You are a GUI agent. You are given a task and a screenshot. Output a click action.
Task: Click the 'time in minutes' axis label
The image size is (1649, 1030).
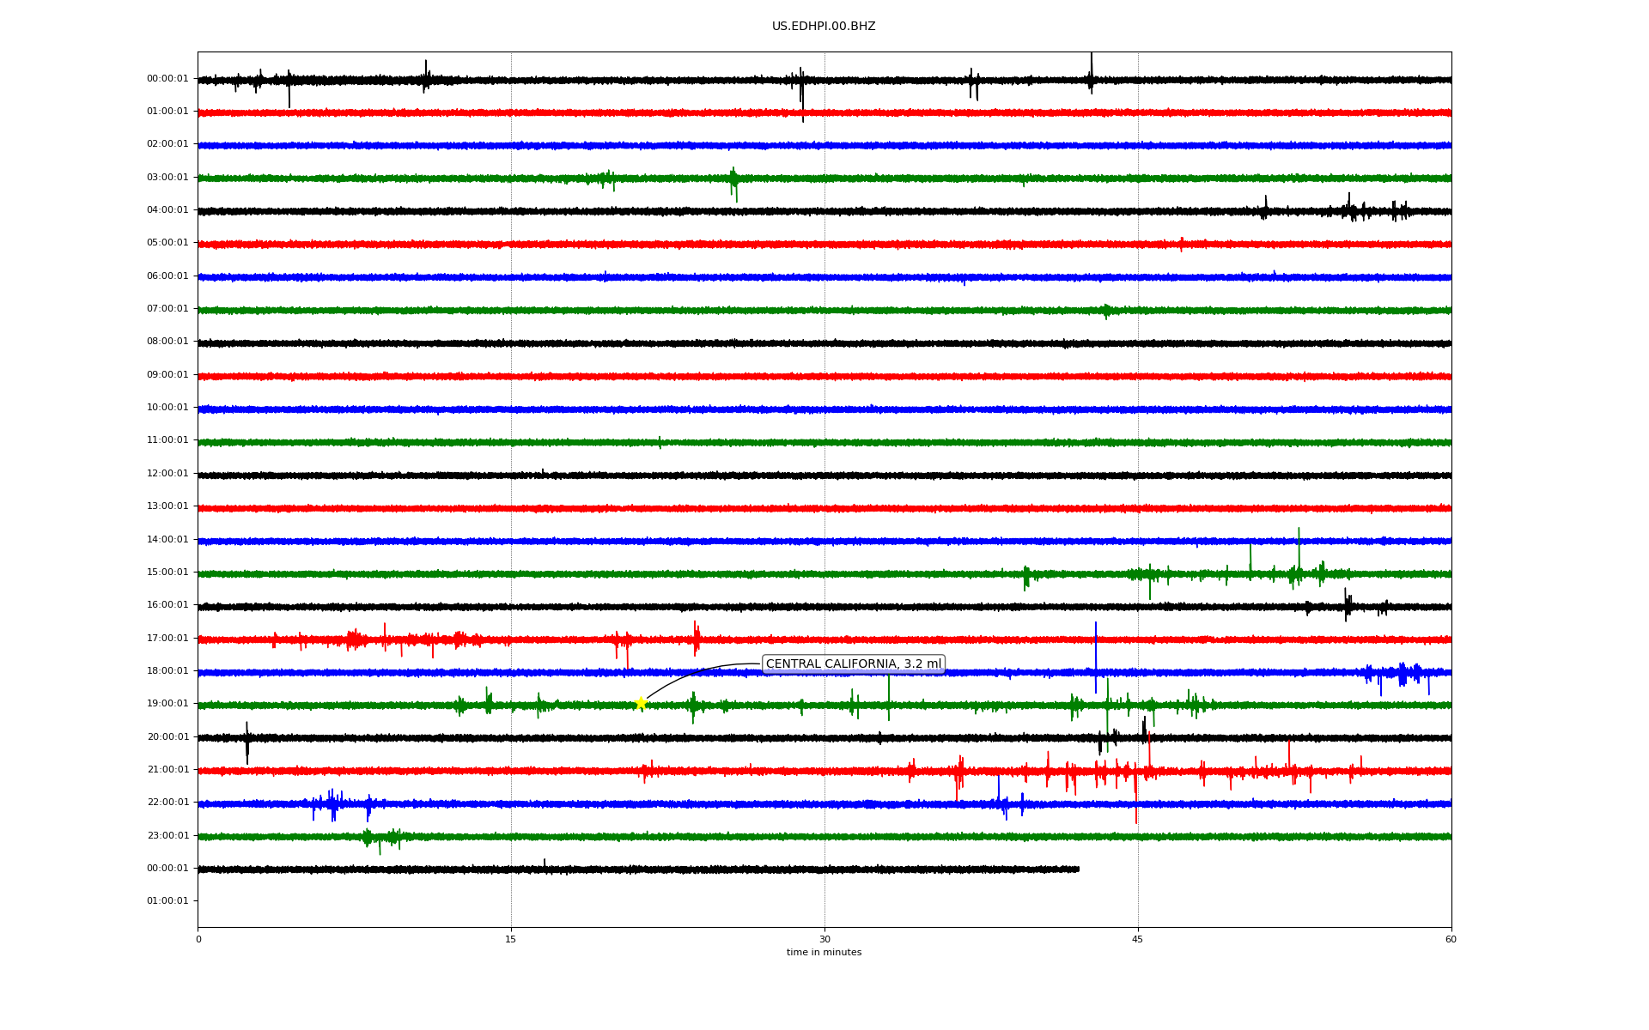[x=824, y=952]
